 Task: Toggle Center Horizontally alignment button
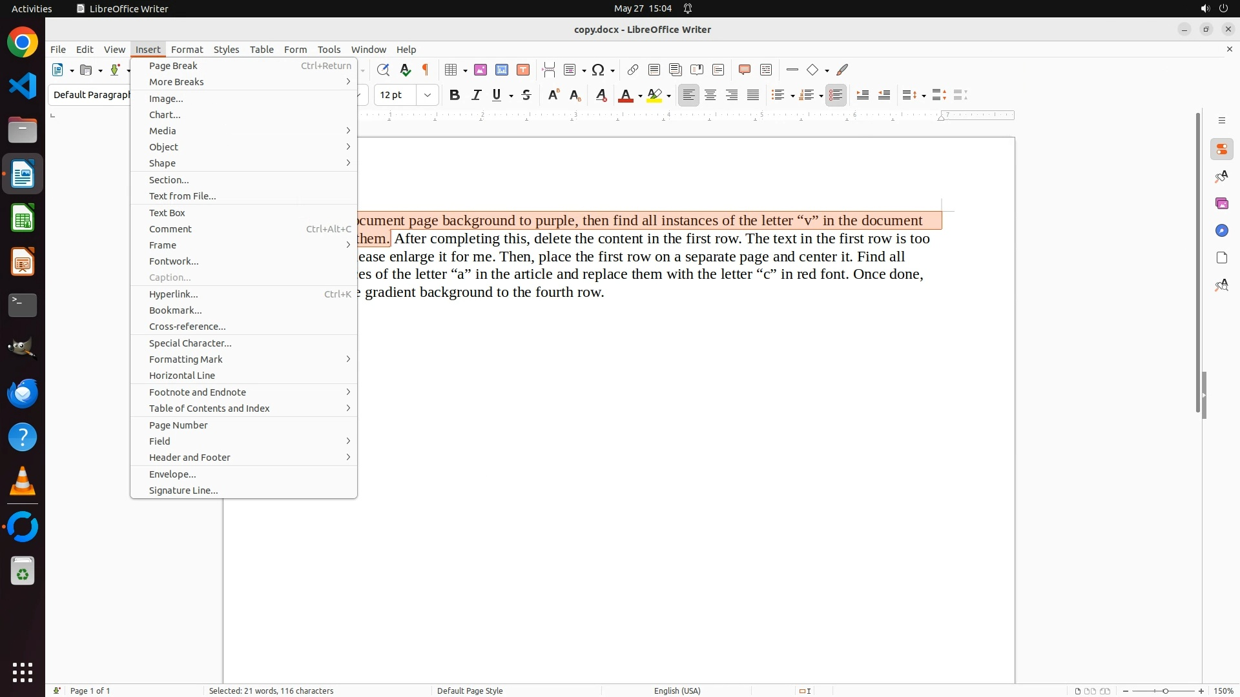click(710, 96)
